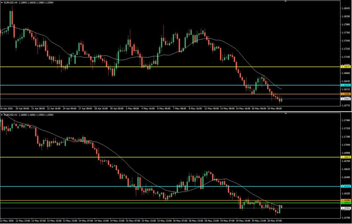Click 1.17980 on the H4 price scale
The height and width of the screenshot is (224, 352).
[346, 24]
